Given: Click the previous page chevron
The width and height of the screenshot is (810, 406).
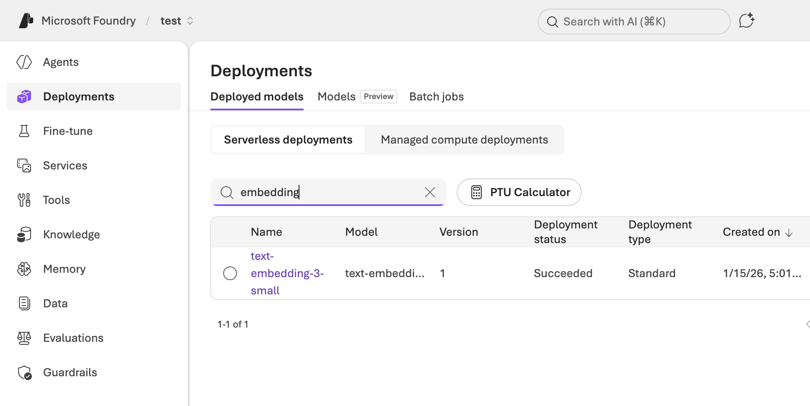Looking at the screenshot, I should (x=807, y=324).
